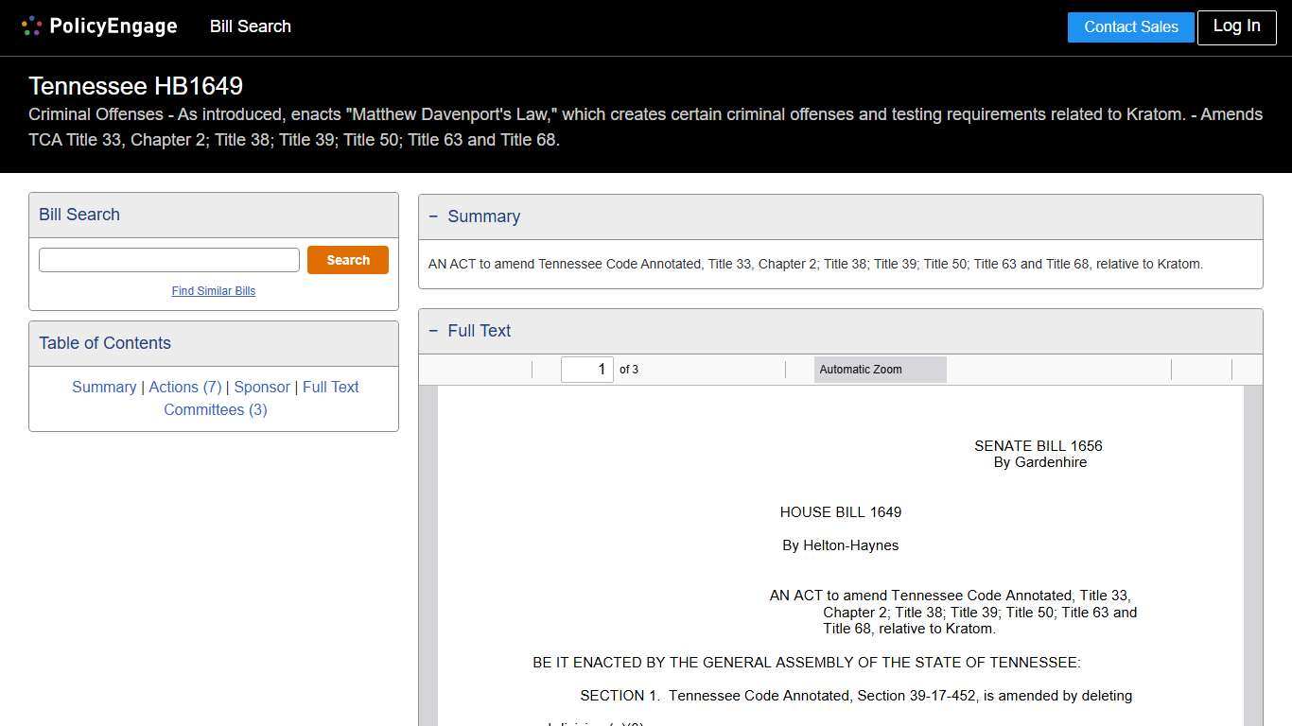This screenshot has width=1292, height=726.
Task: Open the Find Similar Bills link
Action: (x=213, y=290)
